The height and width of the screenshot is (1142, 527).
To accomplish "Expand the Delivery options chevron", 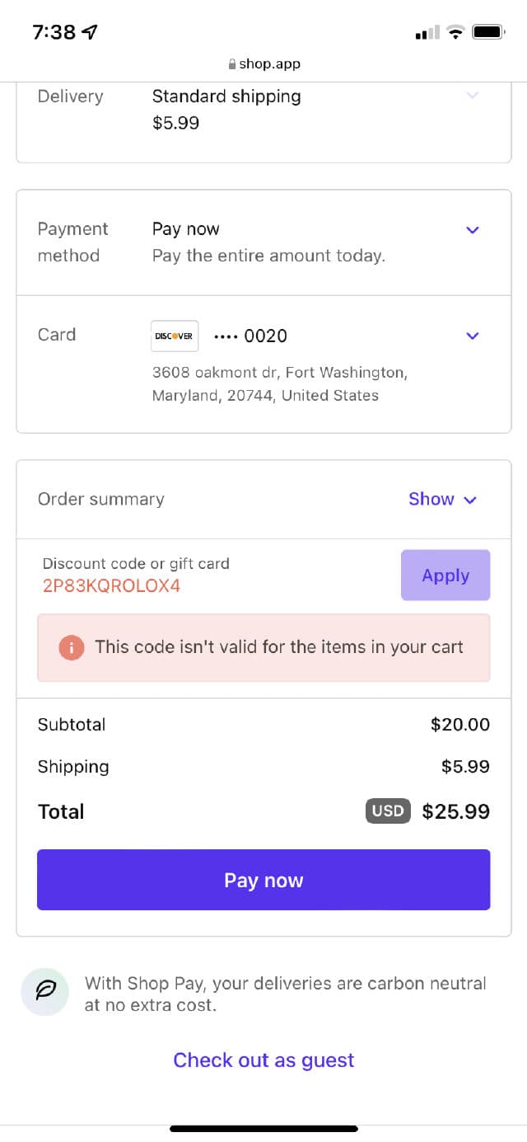I will [473, 96].
